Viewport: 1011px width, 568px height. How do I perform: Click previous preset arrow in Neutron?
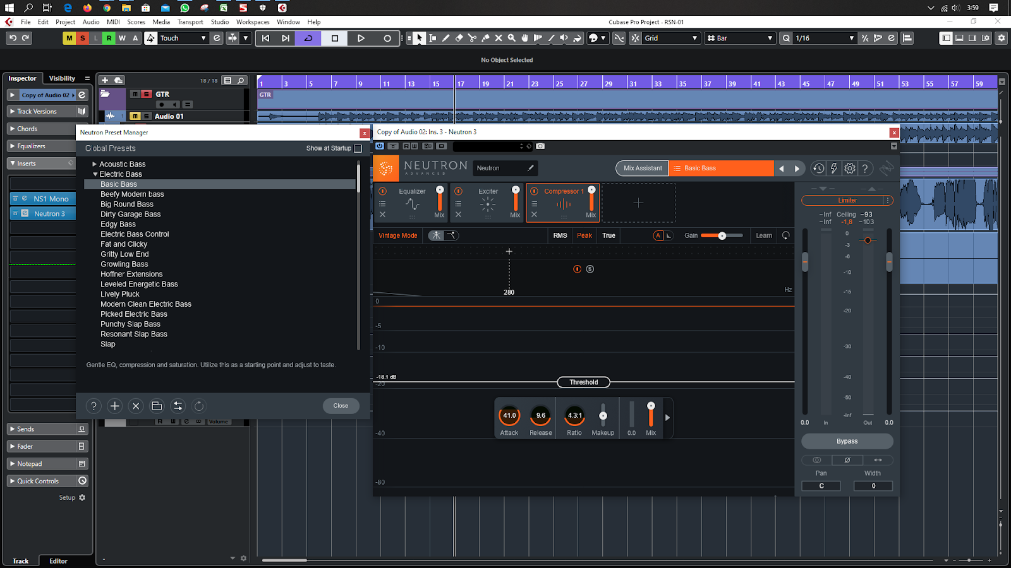tap(782, 169)
